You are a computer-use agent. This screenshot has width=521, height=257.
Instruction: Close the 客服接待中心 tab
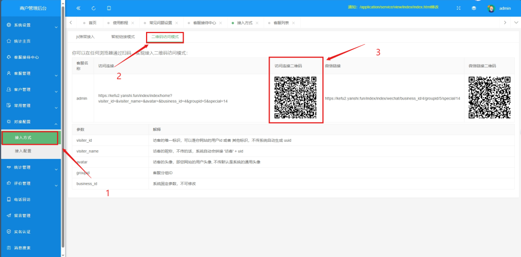click(x=221, y=23)
